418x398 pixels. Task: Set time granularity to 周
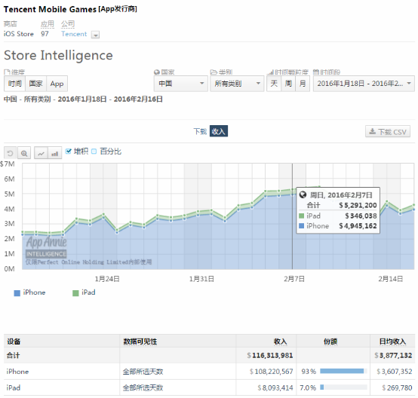tap(288, 84)
